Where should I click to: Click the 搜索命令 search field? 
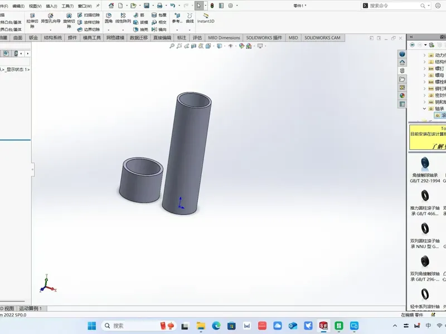click(x=395, y=6)
